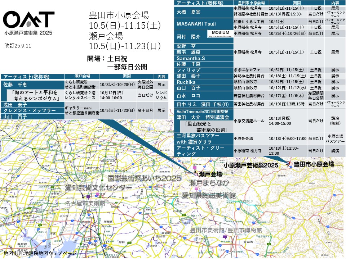Click the pink marker by 愛知芸術文化センター

point(97,195)
